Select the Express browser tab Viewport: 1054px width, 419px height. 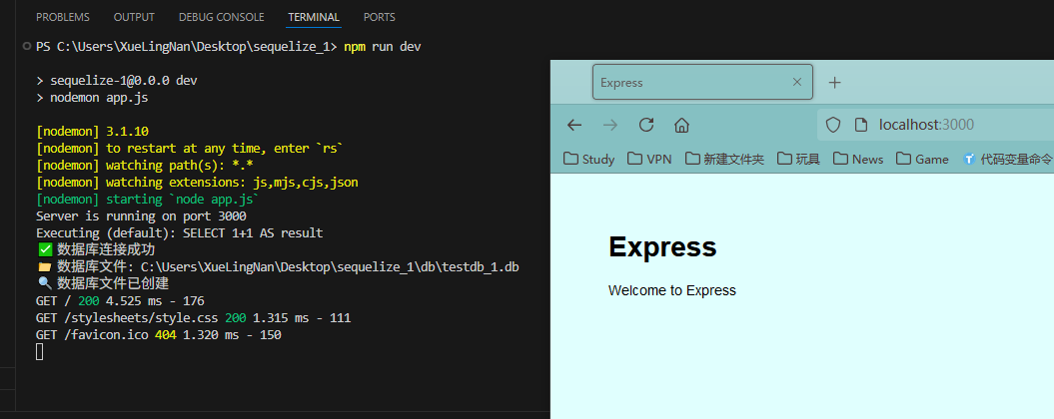coord(702,82)
